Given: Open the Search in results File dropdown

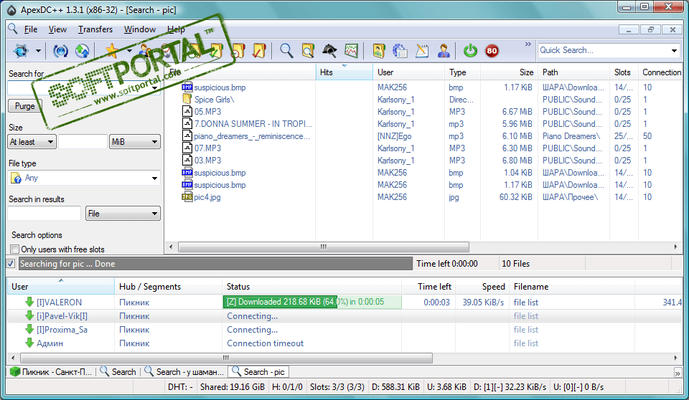Looking at the screenshot, I should [123, 214].
